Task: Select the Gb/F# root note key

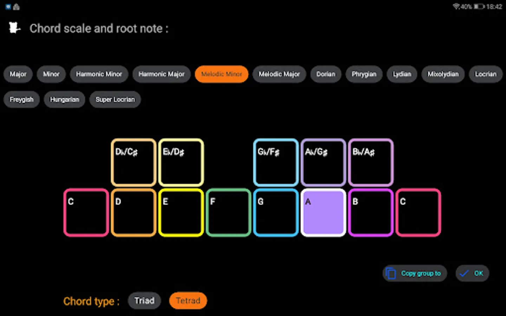Action: [x=276, y=162]
